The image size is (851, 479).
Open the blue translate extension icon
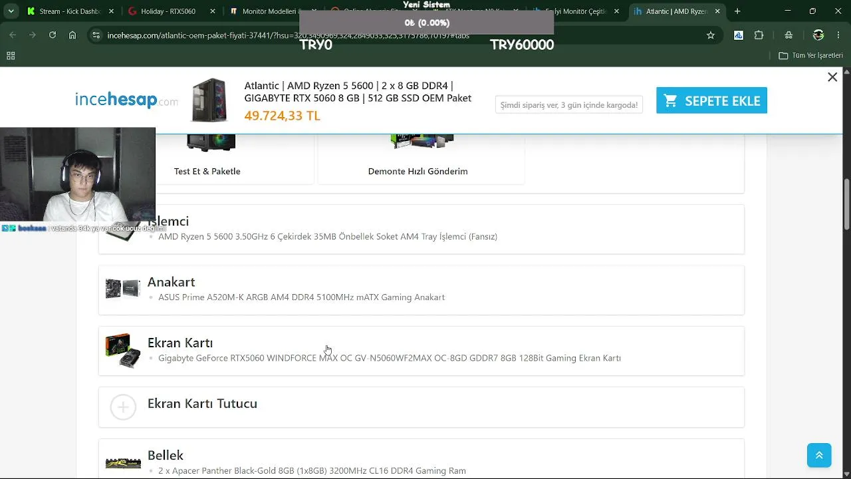pos(739,35)
